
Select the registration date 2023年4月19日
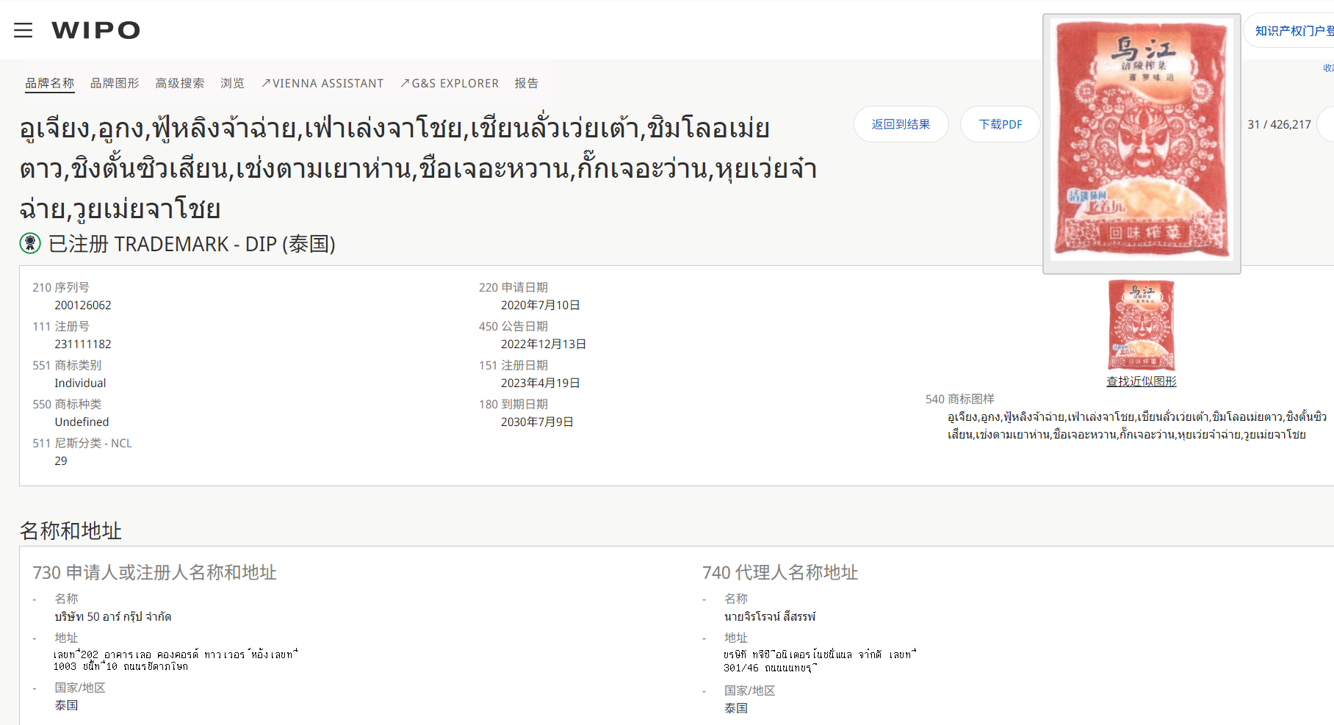541,383
